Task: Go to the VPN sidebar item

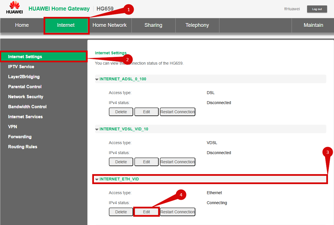Action: coord(12,127)
